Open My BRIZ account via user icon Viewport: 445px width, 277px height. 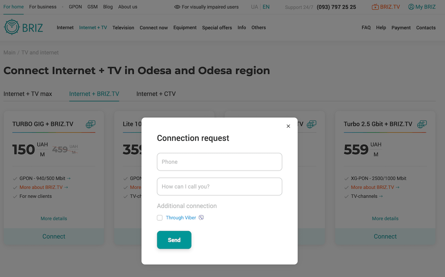pos(411,7)
